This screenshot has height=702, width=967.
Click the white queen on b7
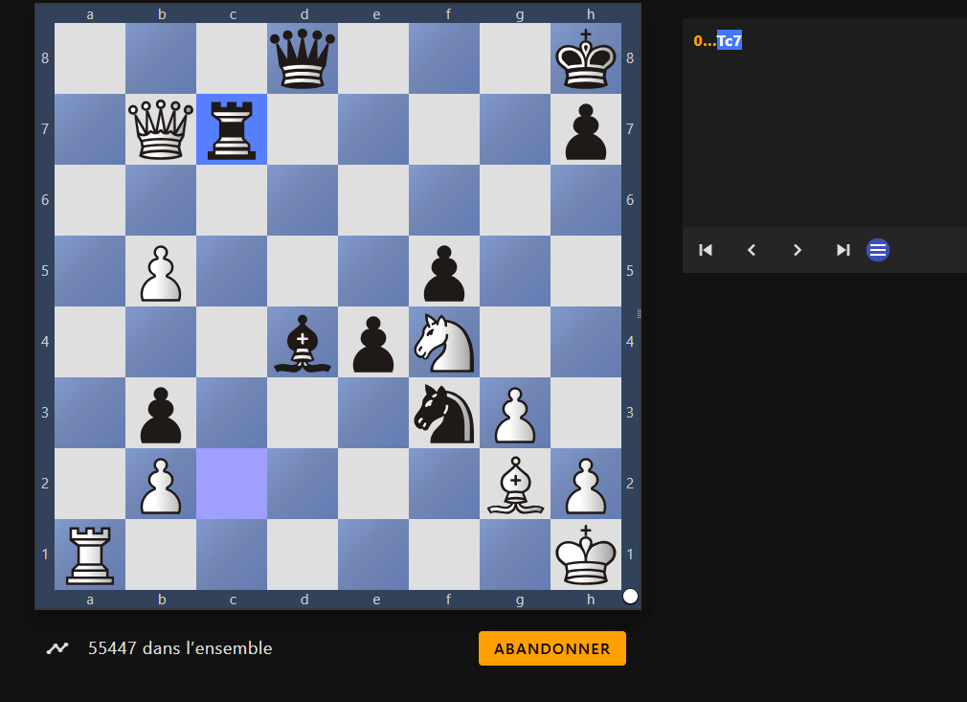pyautogui.click(x=161, y=129)
